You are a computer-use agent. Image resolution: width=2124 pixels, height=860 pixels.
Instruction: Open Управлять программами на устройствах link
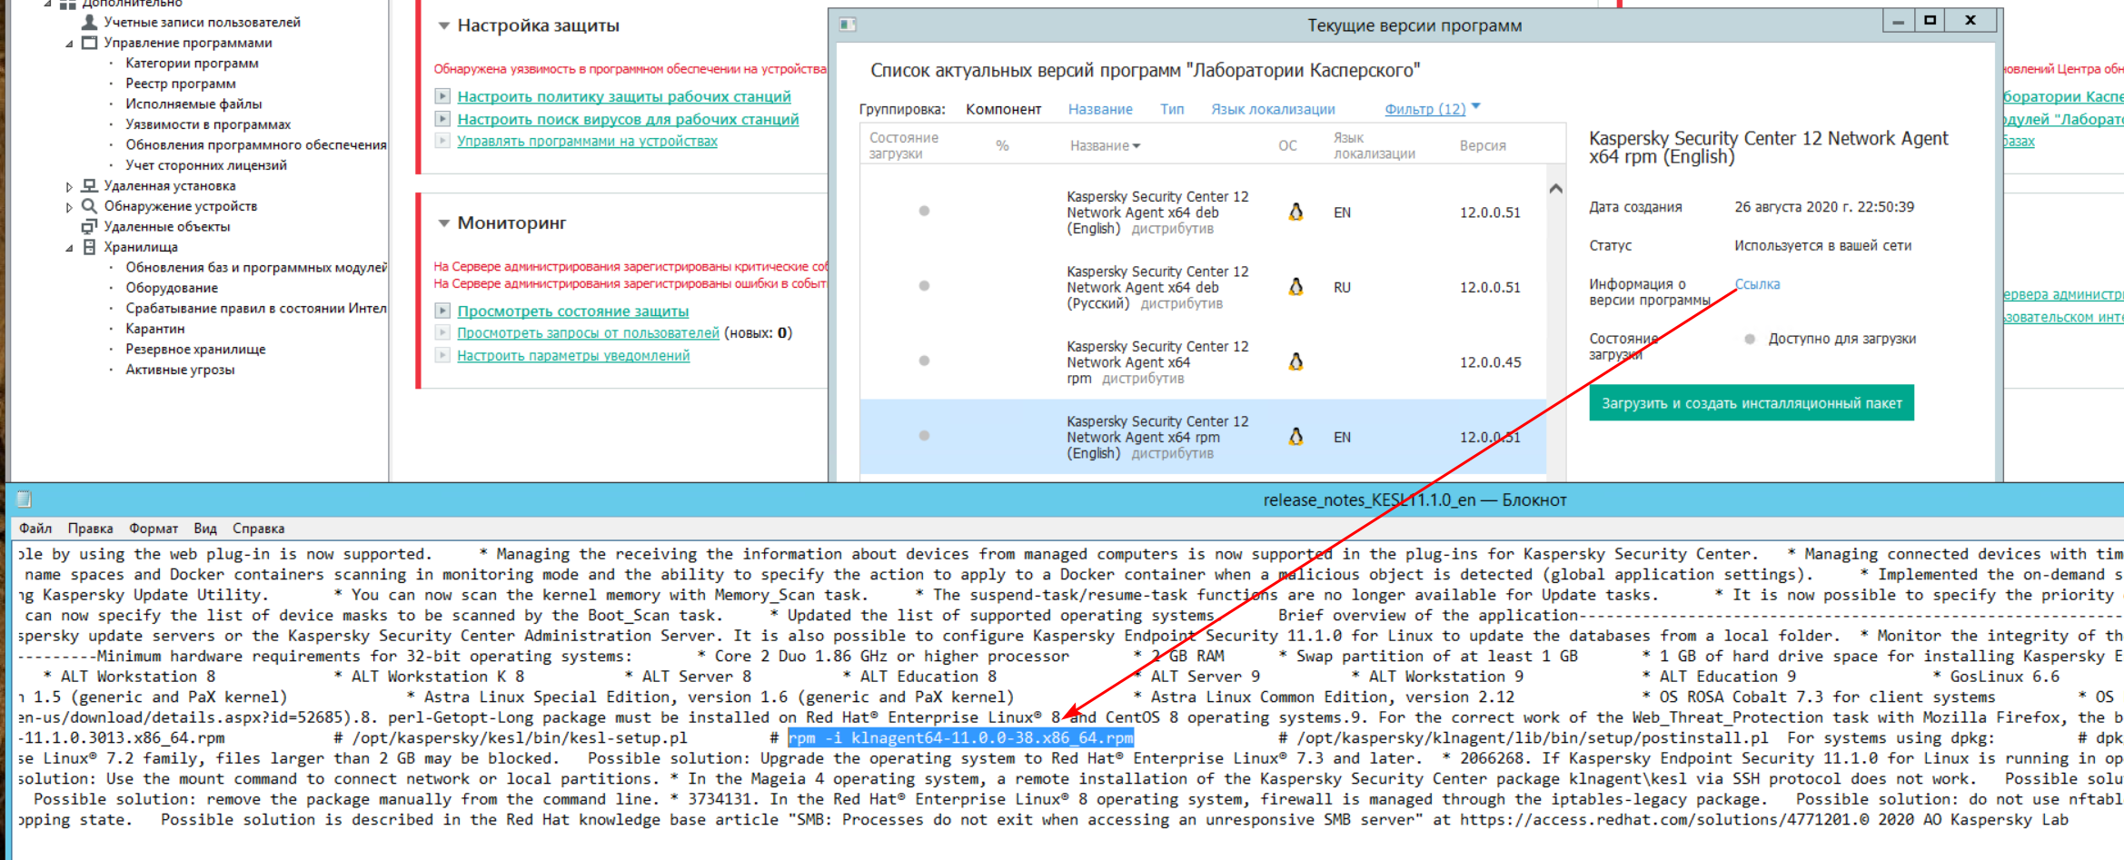(x=587, y=141)
